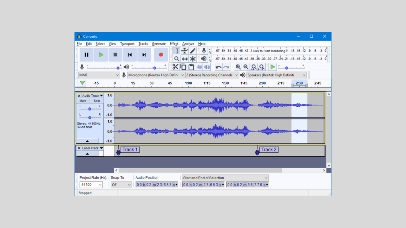
Task: Cut the selection with the scissors icon
Action: click(176, 67)
